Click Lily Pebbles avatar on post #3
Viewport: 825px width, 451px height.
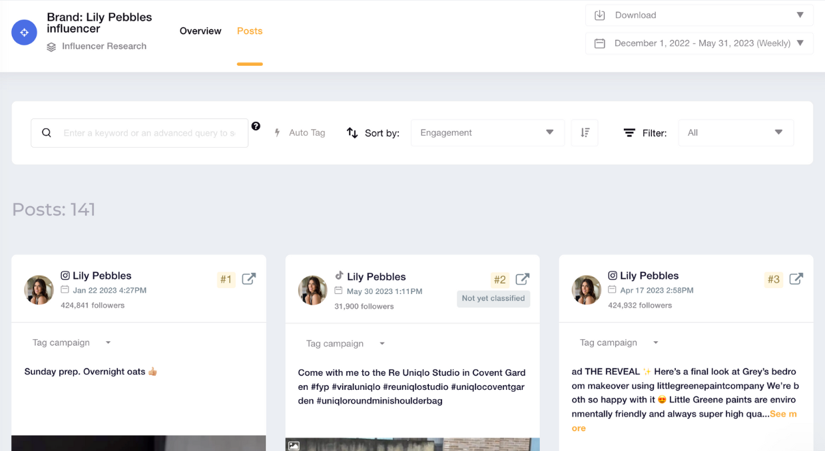pos(587,290)
